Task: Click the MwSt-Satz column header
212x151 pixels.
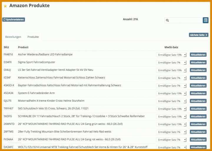Action: click(171, 47)
